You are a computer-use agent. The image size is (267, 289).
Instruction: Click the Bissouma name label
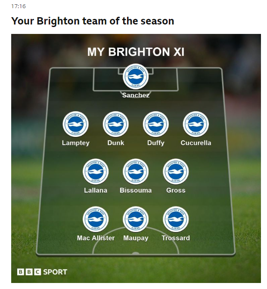(x=136, y=190)
